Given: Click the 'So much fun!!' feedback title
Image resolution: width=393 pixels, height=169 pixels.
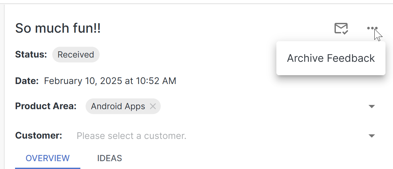Looking at the screenshot, I should click(58, 28).
